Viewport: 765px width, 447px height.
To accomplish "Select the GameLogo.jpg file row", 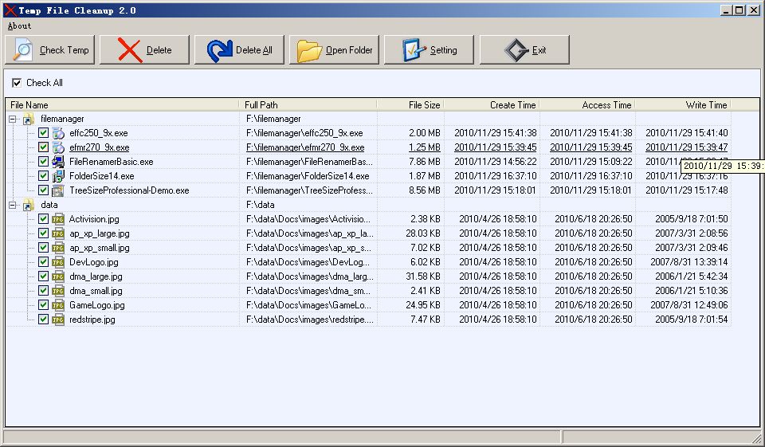I will tap(97, 305).
